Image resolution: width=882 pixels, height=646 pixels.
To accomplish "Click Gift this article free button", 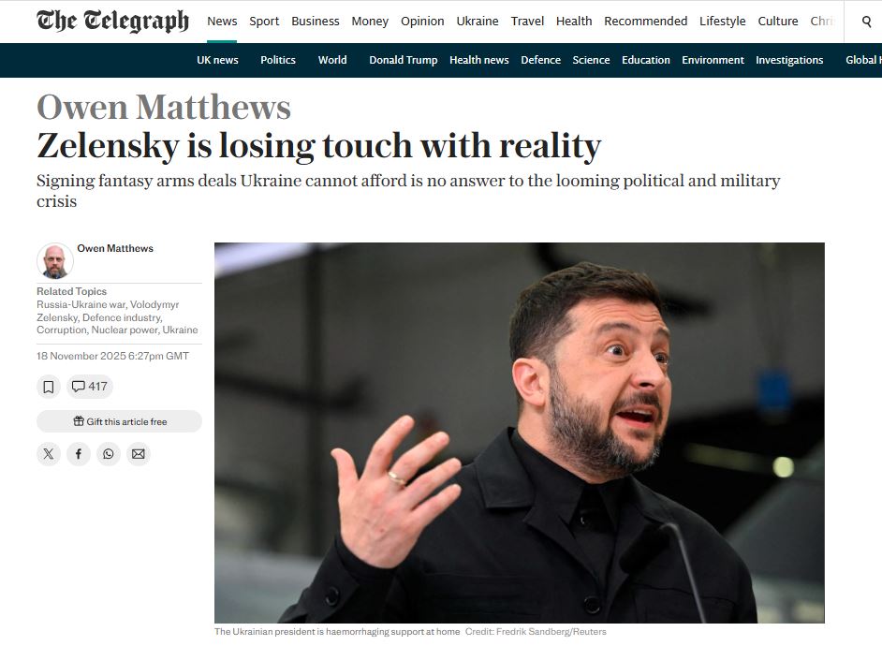I will 119,421.
